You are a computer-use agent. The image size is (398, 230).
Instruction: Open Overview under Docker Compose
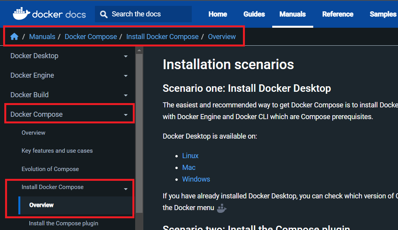click(x=33, y=133)
